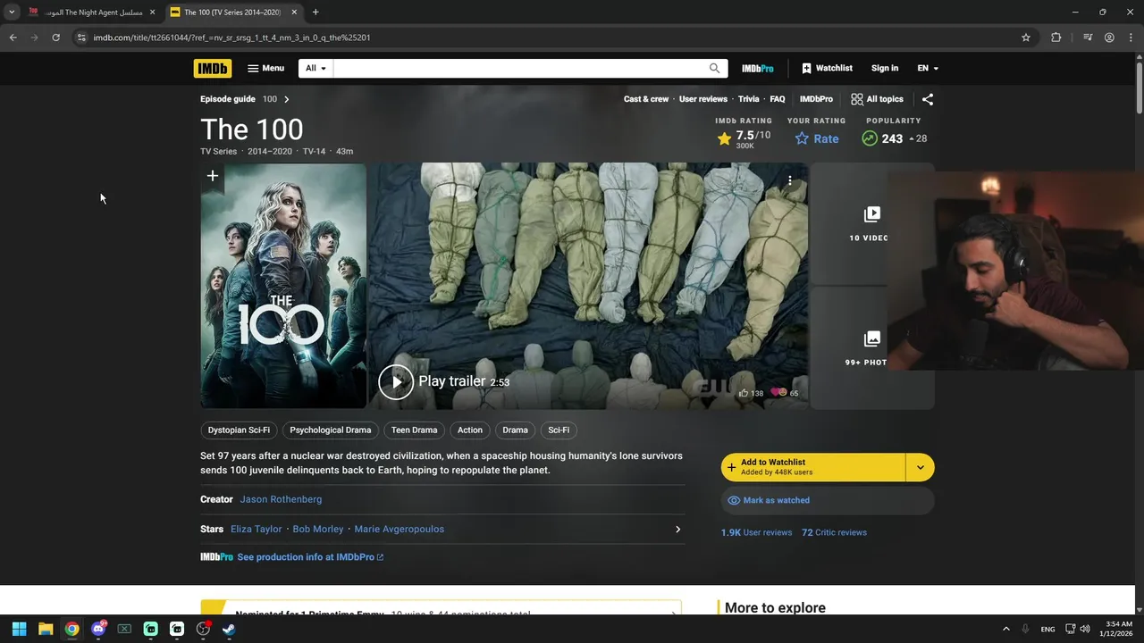Screen dimensions: 1144x643
Task: Open User reviews in the top links
Action: coord(703,99)
